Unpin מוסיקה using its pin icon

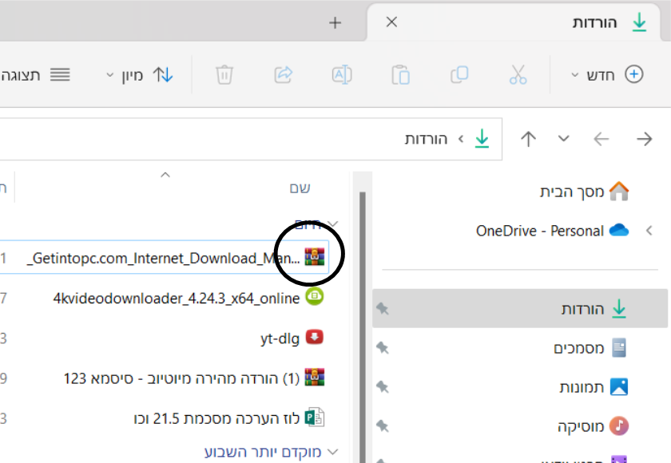[x=383, y=425]
